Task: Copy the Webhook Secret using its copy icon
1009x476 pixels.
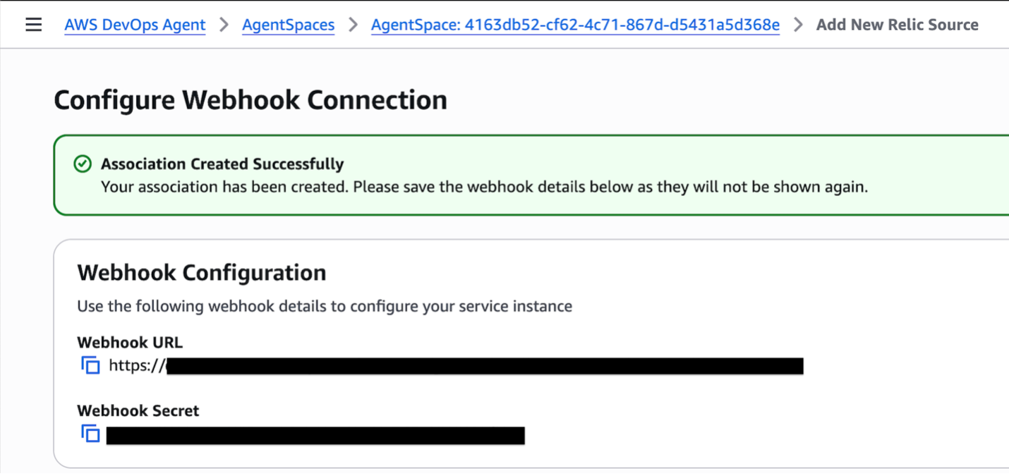Action: 90,434
